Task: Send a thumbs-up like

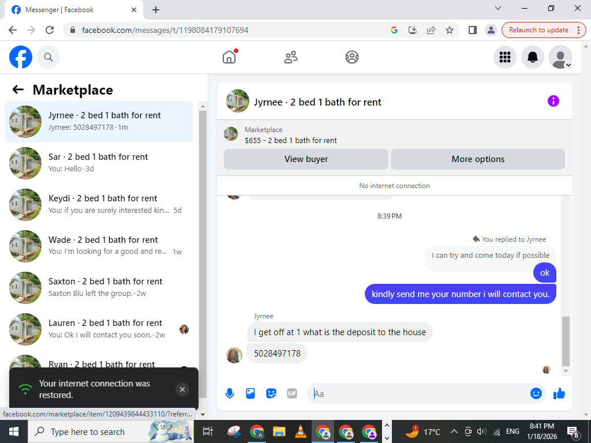Action: point(559,393)
